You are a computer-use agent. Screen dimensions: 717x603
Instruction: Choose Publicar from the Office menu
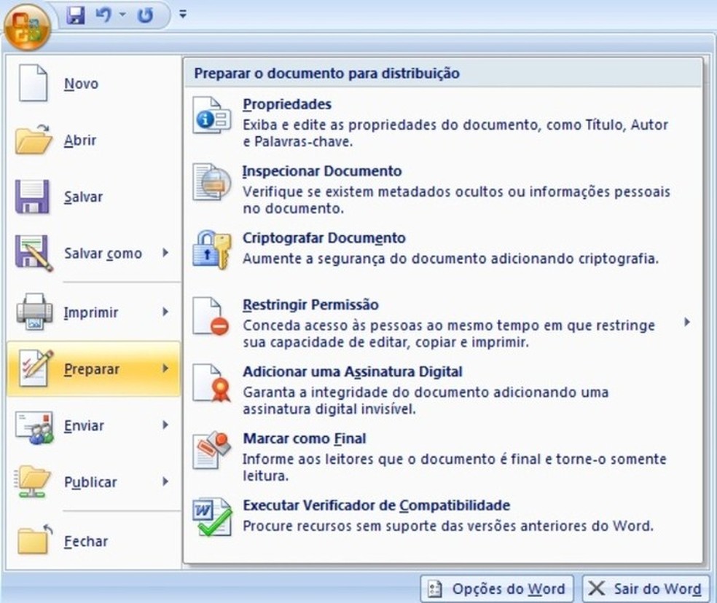pyautogui.click(x=88, y=481)
